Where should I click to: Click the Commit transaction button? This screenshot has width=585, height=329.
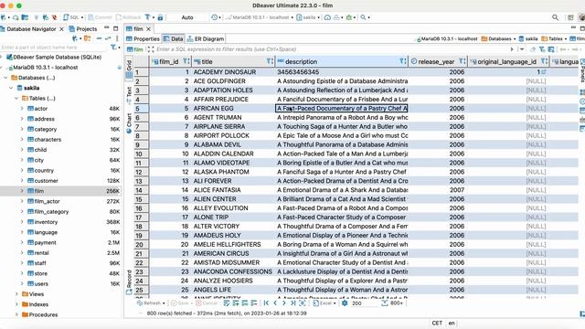pyautogui.click(x=100, y=17)
